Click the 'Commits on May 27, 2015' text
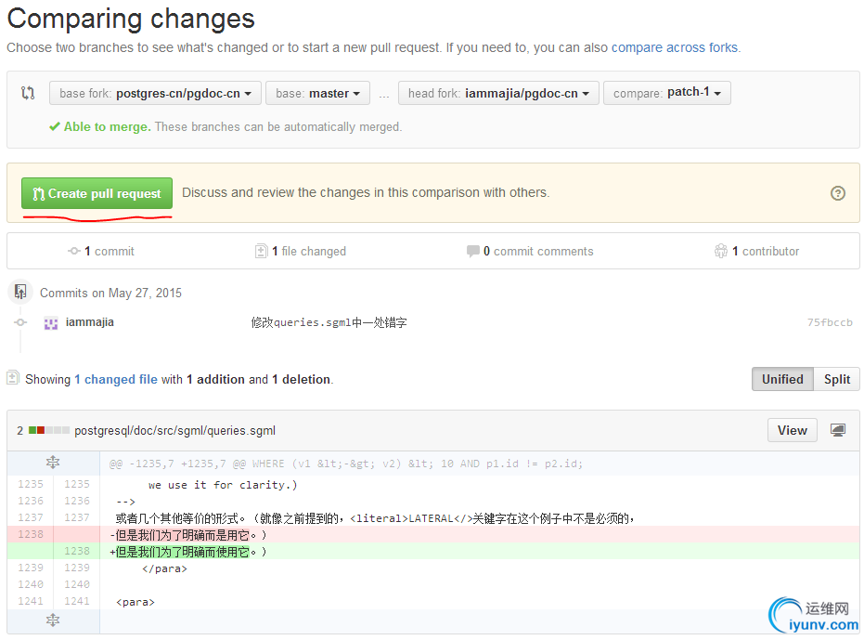This screenshot has width=864, height=640. (x=110, y=293)
